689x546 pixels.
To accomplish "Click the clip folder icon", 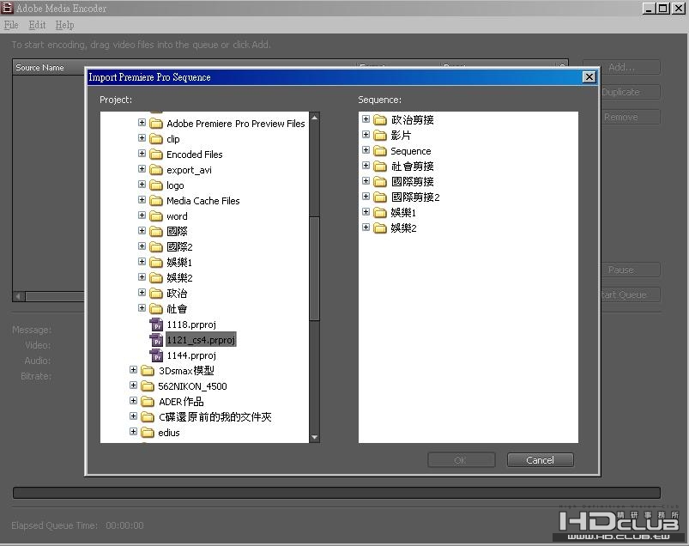I will (156, 139).
